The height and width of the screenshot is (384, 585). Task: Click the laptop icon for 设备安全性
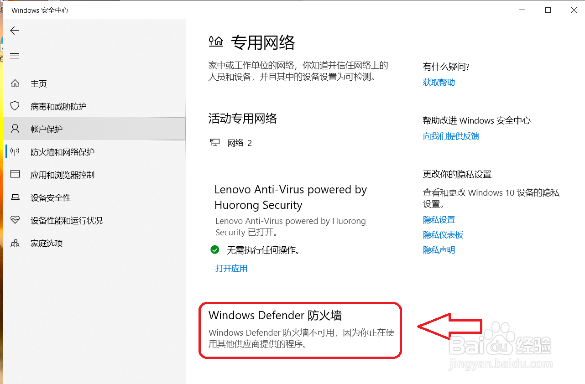tap(15, 197)
